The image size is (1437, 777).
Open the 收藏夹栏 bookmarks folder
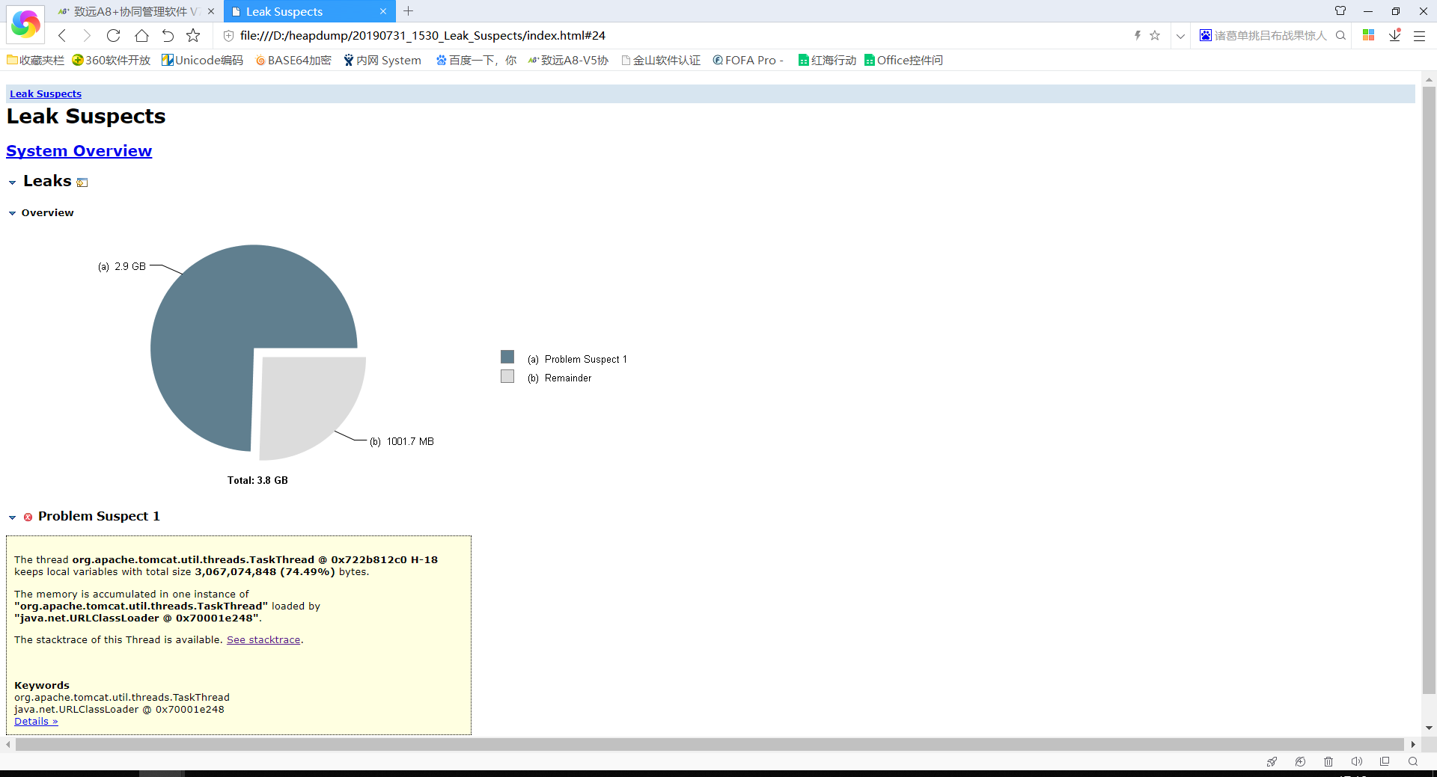(x=35, y=60)
